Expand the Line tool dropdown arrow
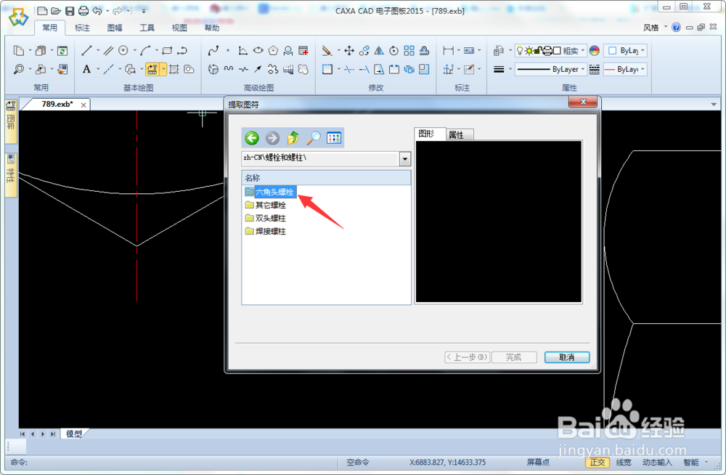 point(98,51)
